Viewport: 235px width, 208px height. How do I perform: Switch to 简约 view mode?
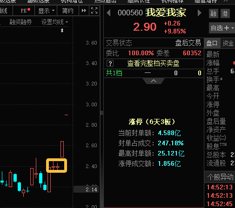click(x=68, y=11)
